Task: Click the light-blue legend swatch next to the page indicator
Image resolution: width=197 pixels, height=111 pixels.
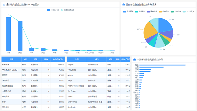Action: click(184, 12)
